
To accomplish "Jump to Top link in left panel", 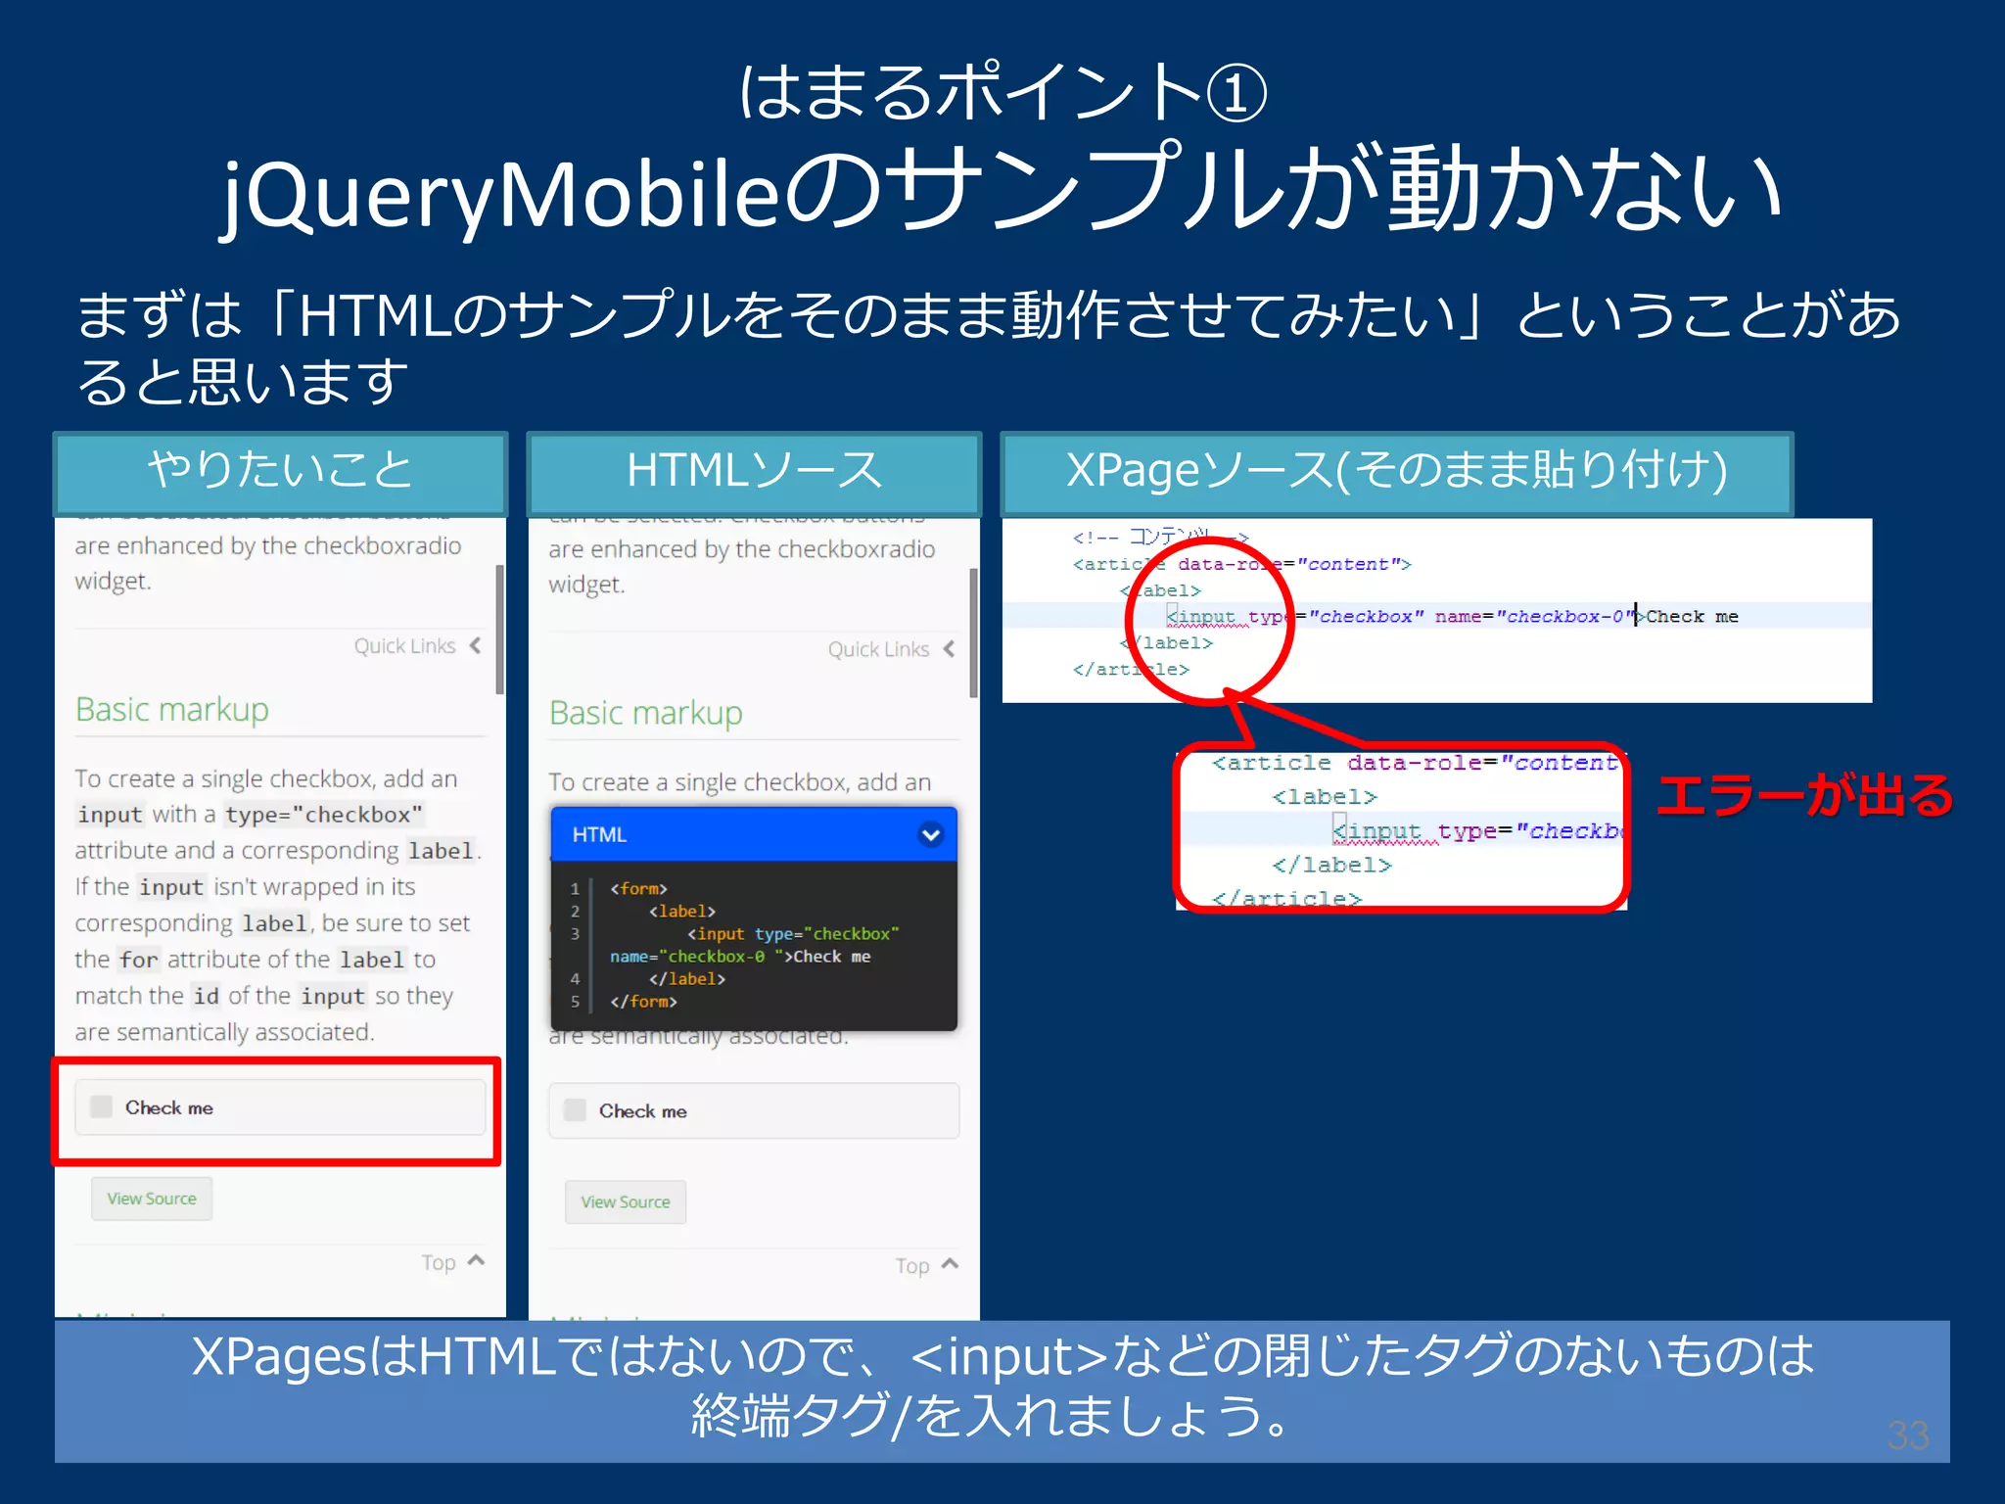I will coord(439,1262).
